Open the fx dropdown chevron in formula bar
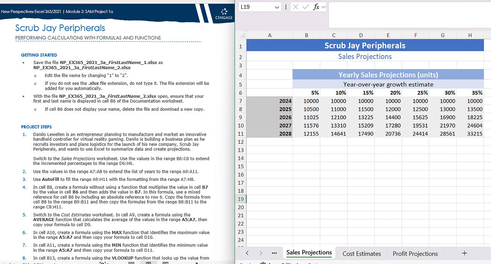The image size is (491, 264). click(x=323, y=7)
